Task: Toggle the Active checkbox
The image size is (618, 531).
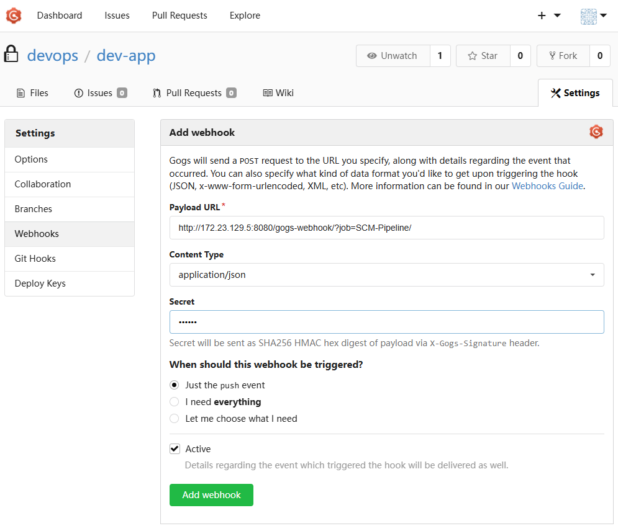Action: pyautogui.click(x=175, y=449)
